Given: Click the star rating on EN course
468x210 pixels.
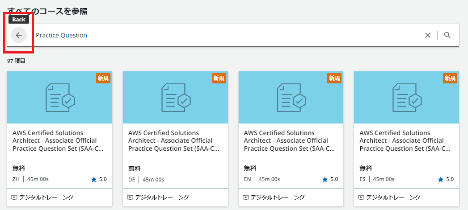Looking at the screenshot, I should tap(331, 179).
